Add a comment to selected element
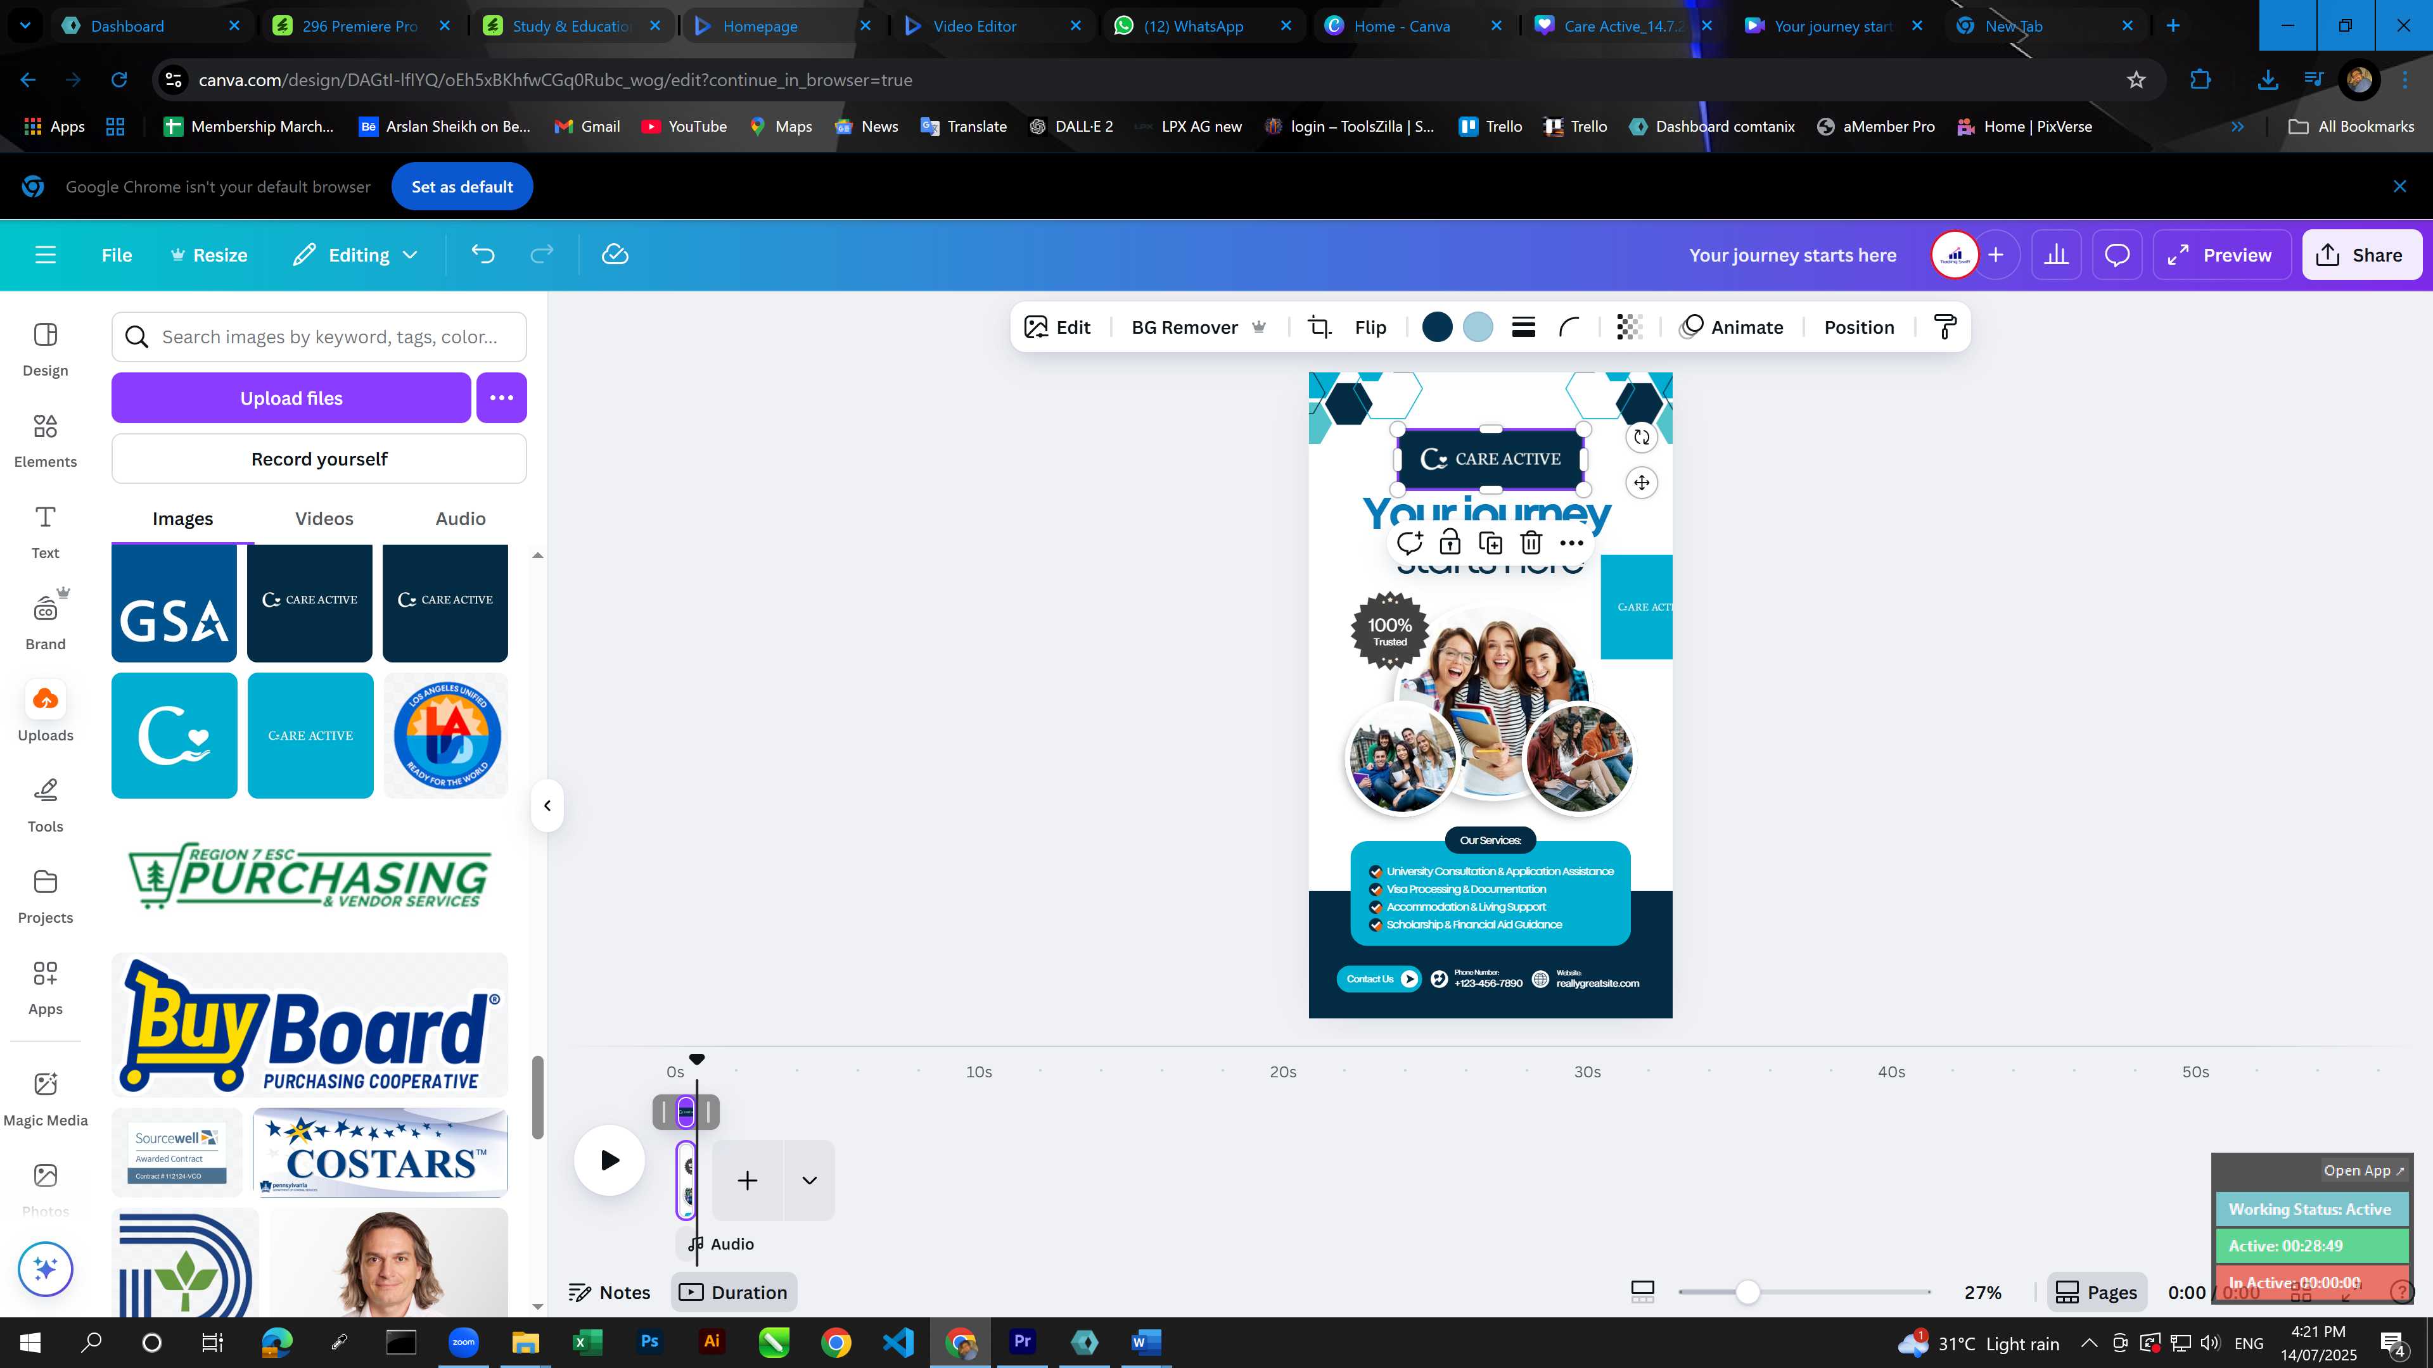2433x1368 pixels. pyautogui.click(x=1409, y=543)
